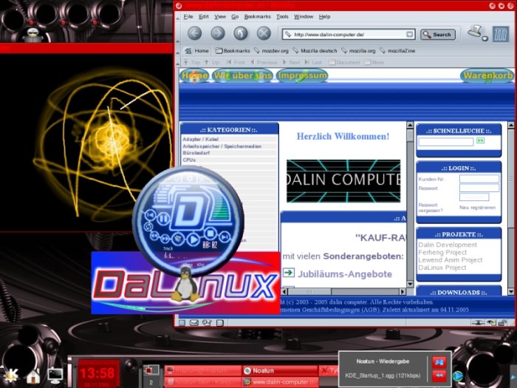This screenshot has height=388, width=517.
Task: Click the 'Wir über uns' page button
Action: (x=242, y=75)
